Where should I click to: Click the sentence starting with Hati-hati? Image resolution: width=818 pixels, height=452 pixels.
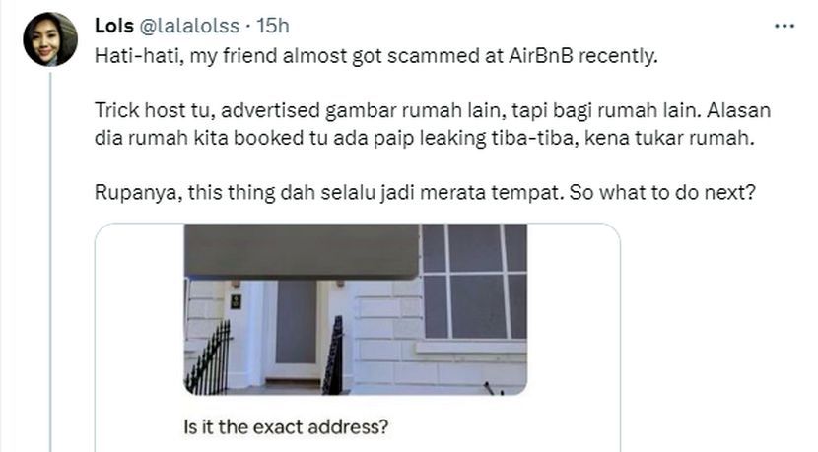pos(376,55)
